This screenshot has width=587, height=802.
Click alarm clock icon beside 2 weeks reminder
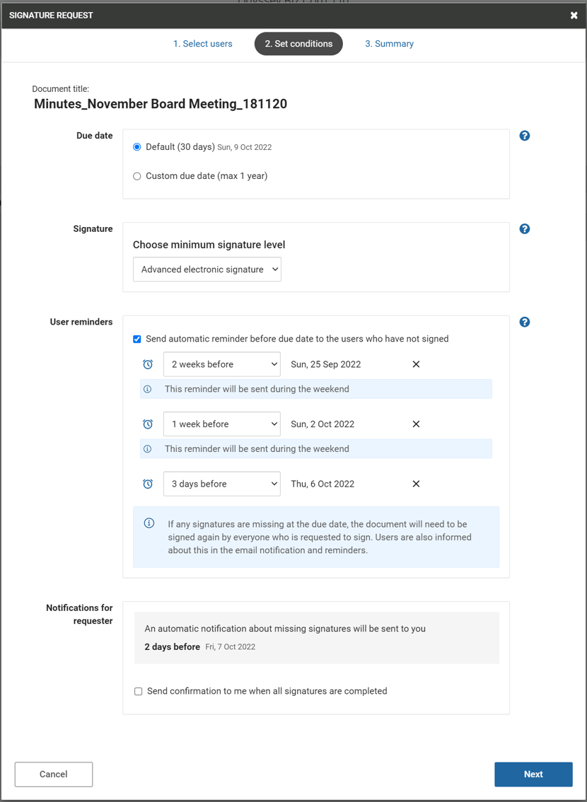[x=148, y=364]
